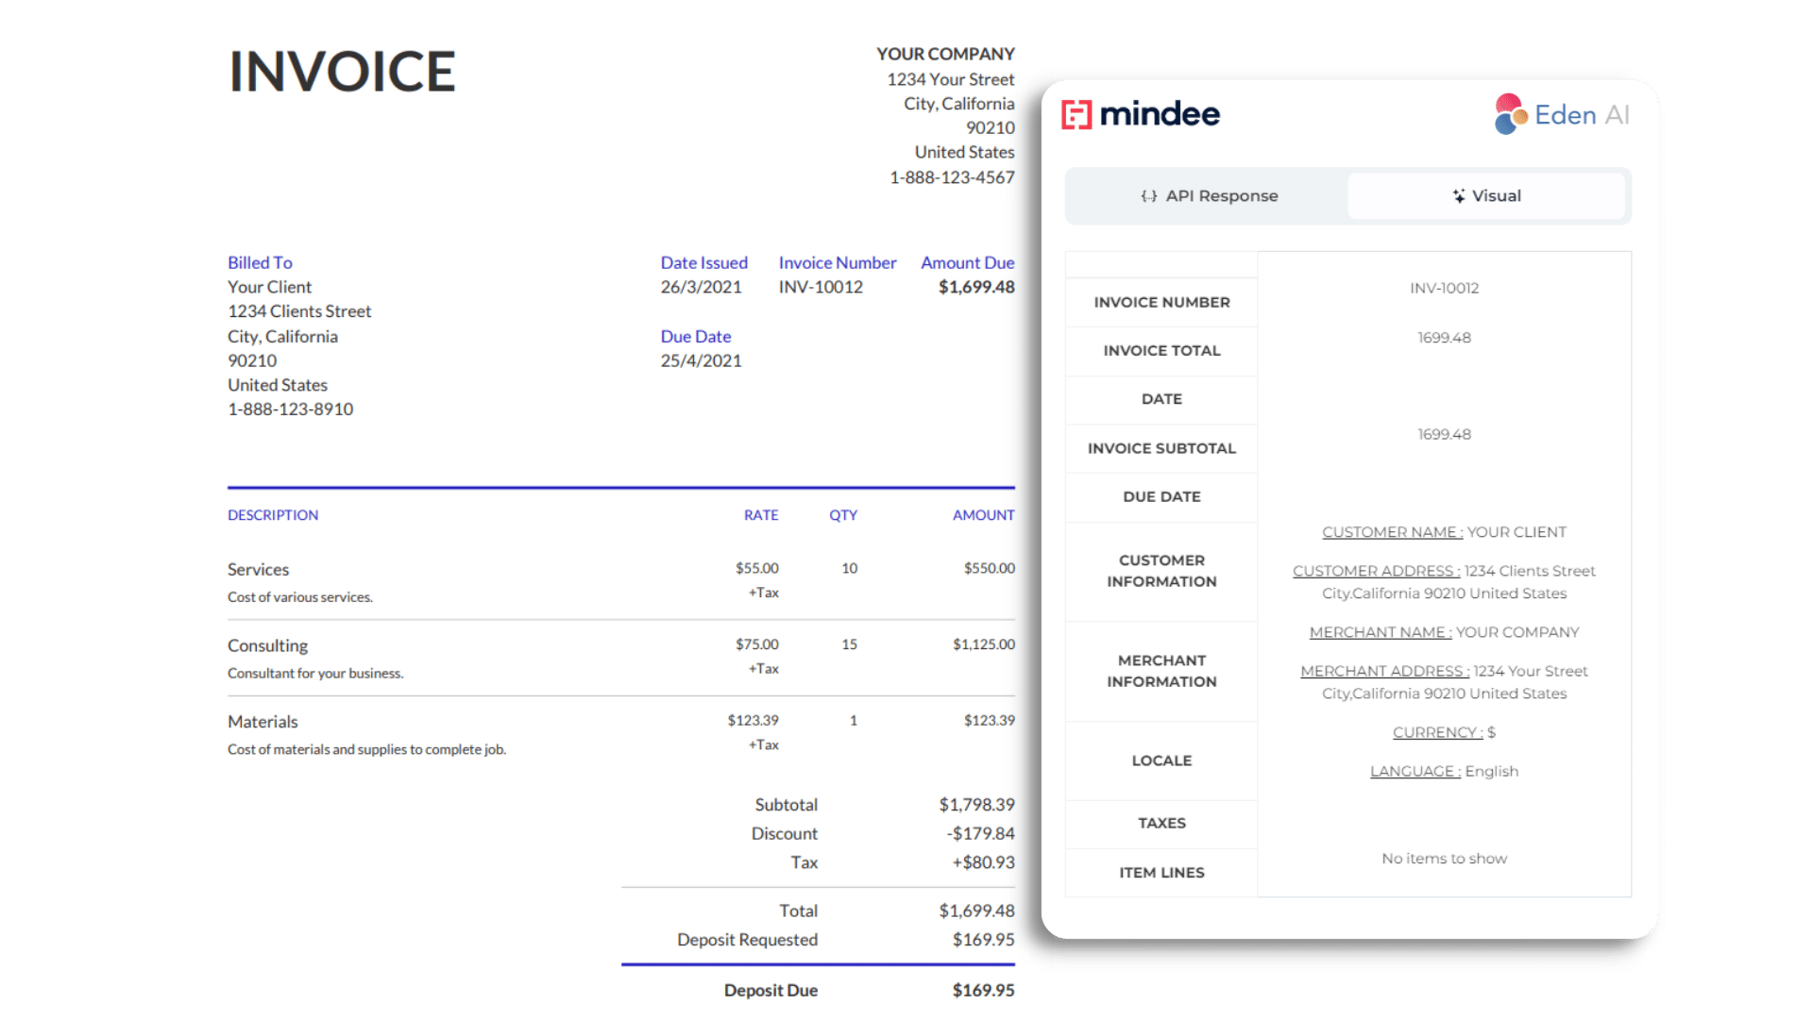Select the INVOICE TOTAL row header
1813x1019 pixels.
pyautogui.click(x=1161, y=350)
